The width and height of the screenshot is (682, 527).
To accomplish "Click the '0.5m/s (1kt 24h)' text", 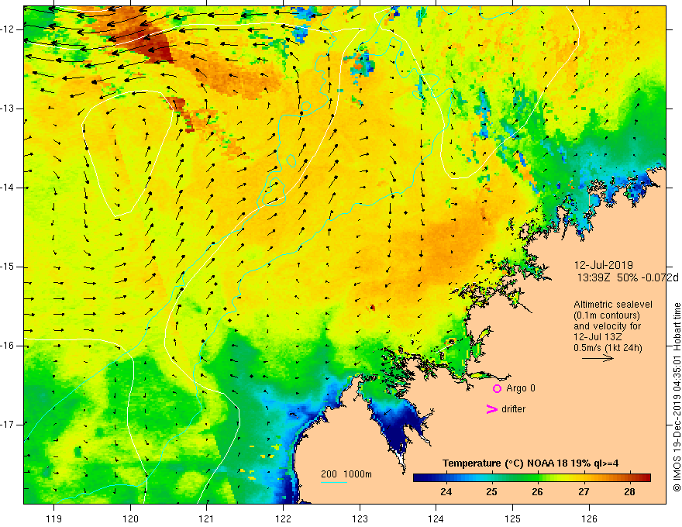I will coord(608,348).
